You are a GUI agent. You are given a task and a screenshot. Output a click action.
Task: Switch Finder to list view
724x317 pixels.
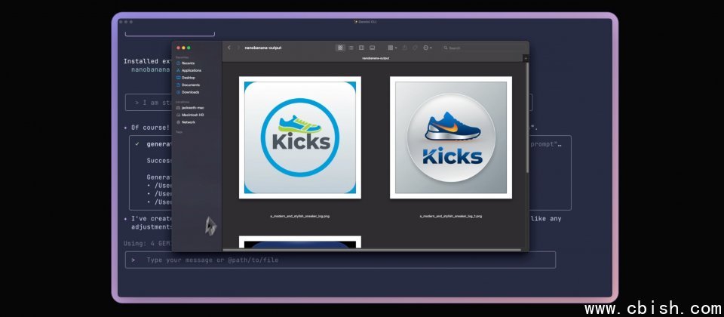click(351, 48)
